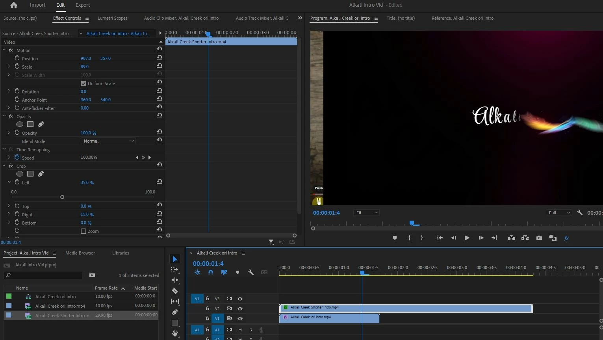The height and width of the screenshot is (340, 603).
Task: Go to In point
Action: [440, 238]
